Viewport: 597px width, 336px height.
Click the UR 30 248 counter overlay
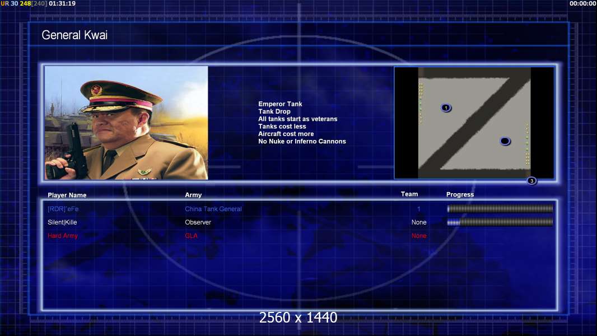point(24,3)
